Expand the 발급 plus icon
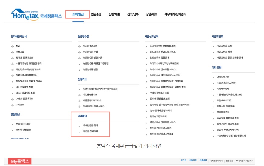Image resolution: width=264 pixels, height=166 pixels. coord(12,46)
